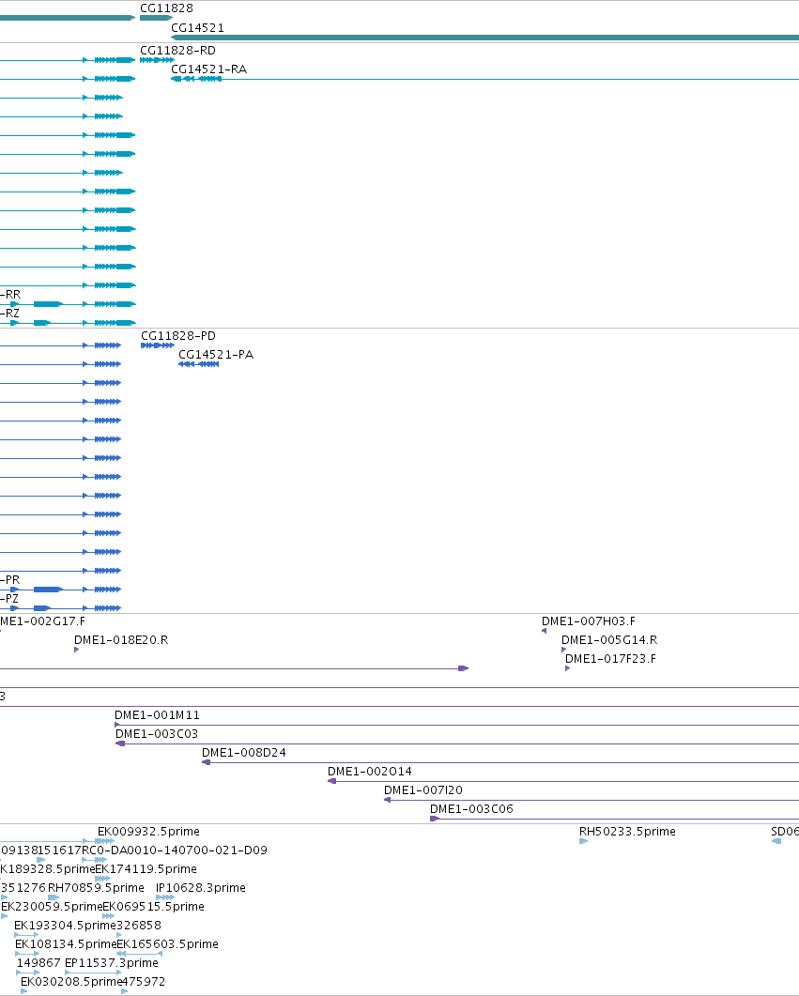Open BAC end DME1-018E20.R

point(121,639)
